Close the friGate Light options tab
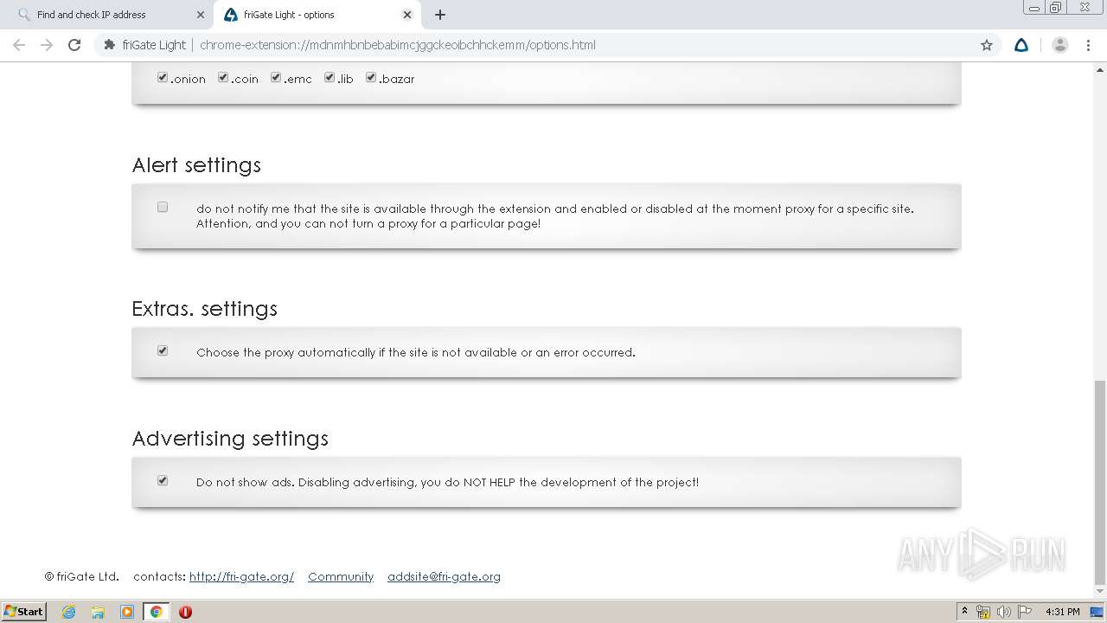The image size is (1107, 623). 407,15
